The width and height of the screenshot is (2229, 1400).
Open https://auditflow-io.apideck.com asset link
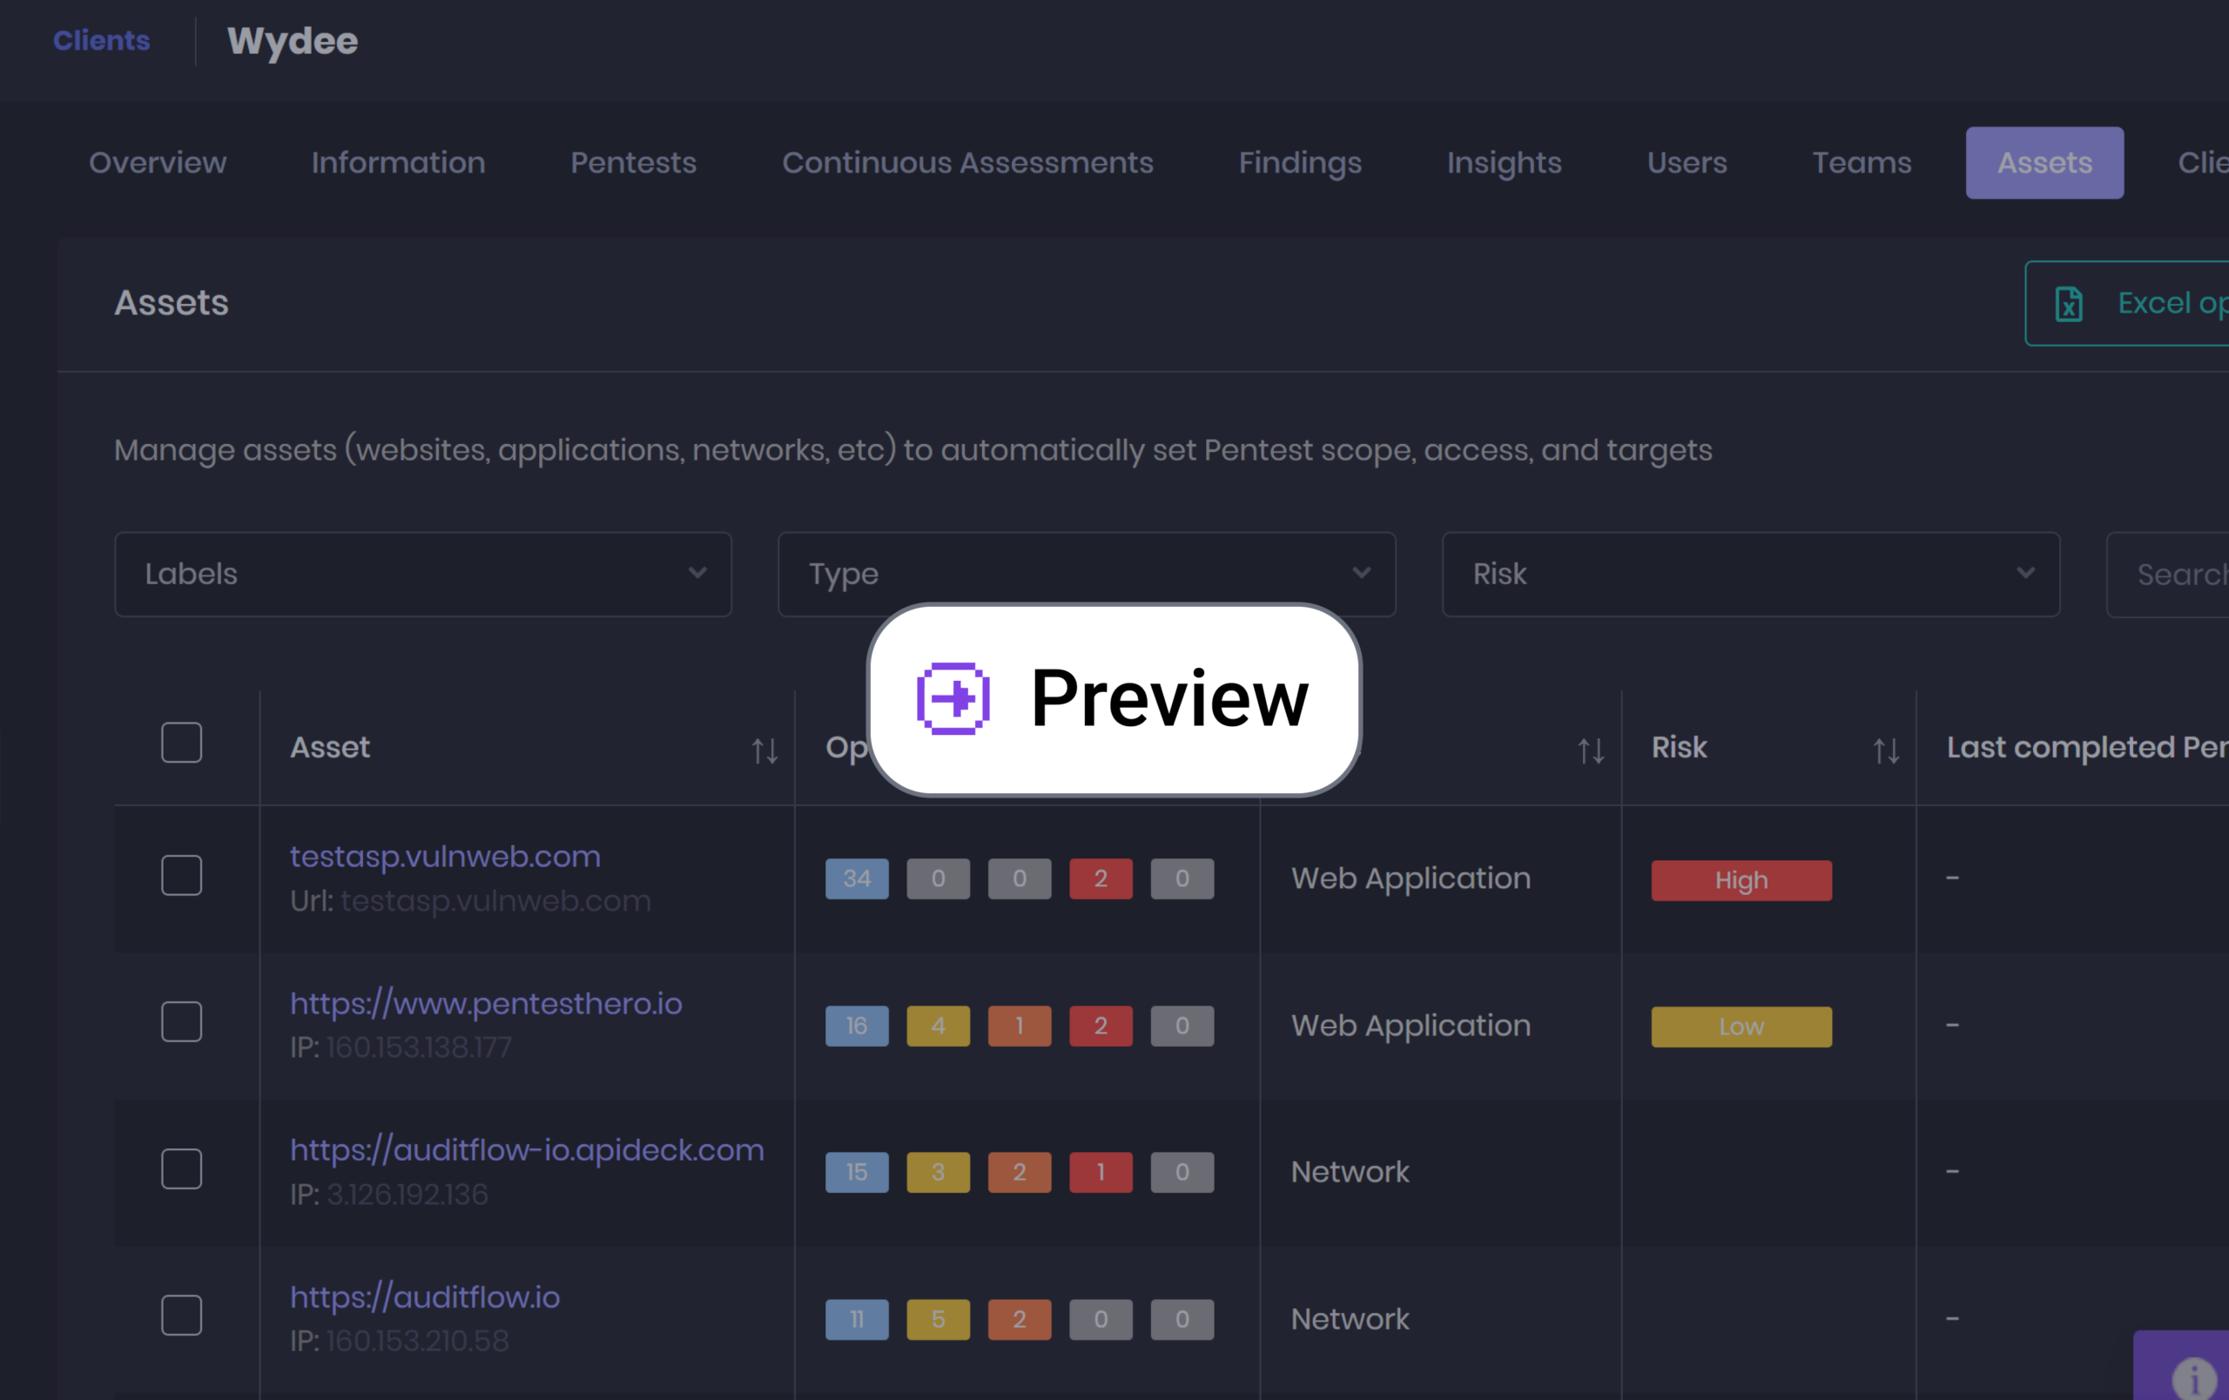click(x=527, y=1150)
